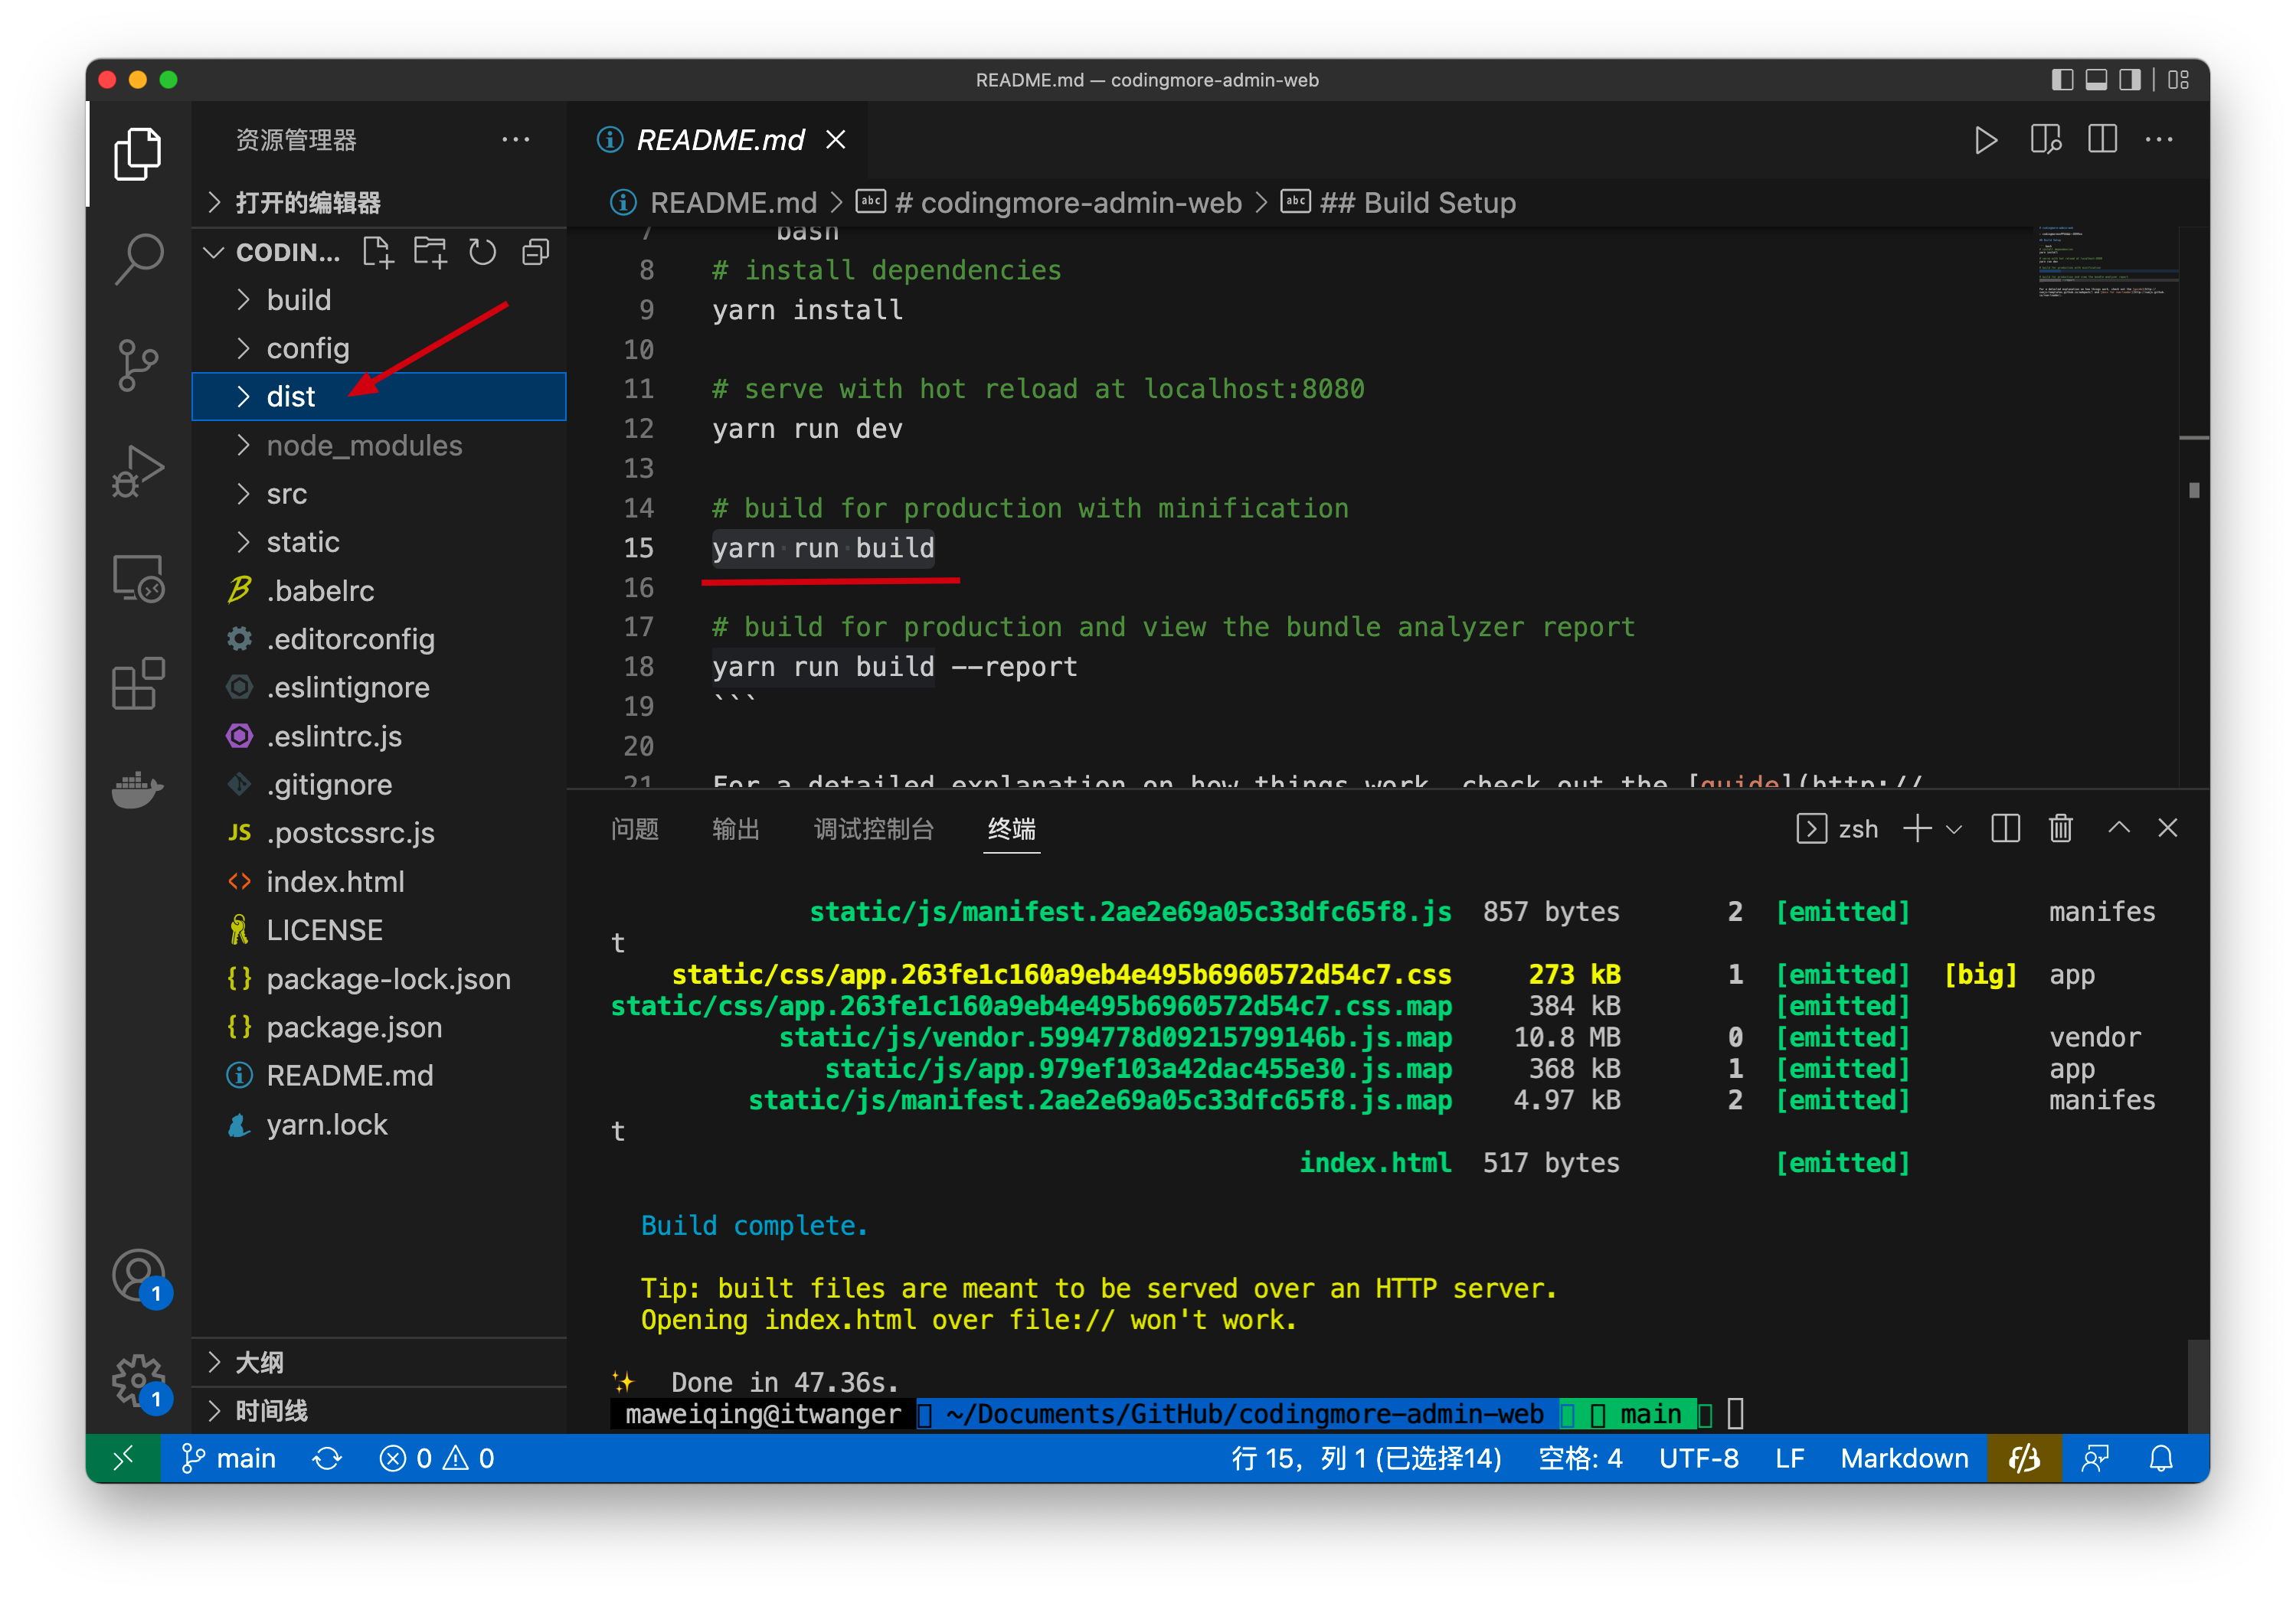Click the terminal scrollbar
The height and width of the screenshot is (1597, 2296).
[2198, 1386]
